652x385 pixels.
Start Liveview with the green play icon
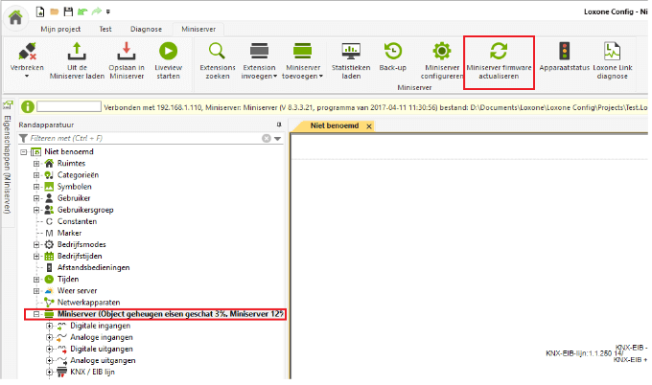[x=169, y=52]
